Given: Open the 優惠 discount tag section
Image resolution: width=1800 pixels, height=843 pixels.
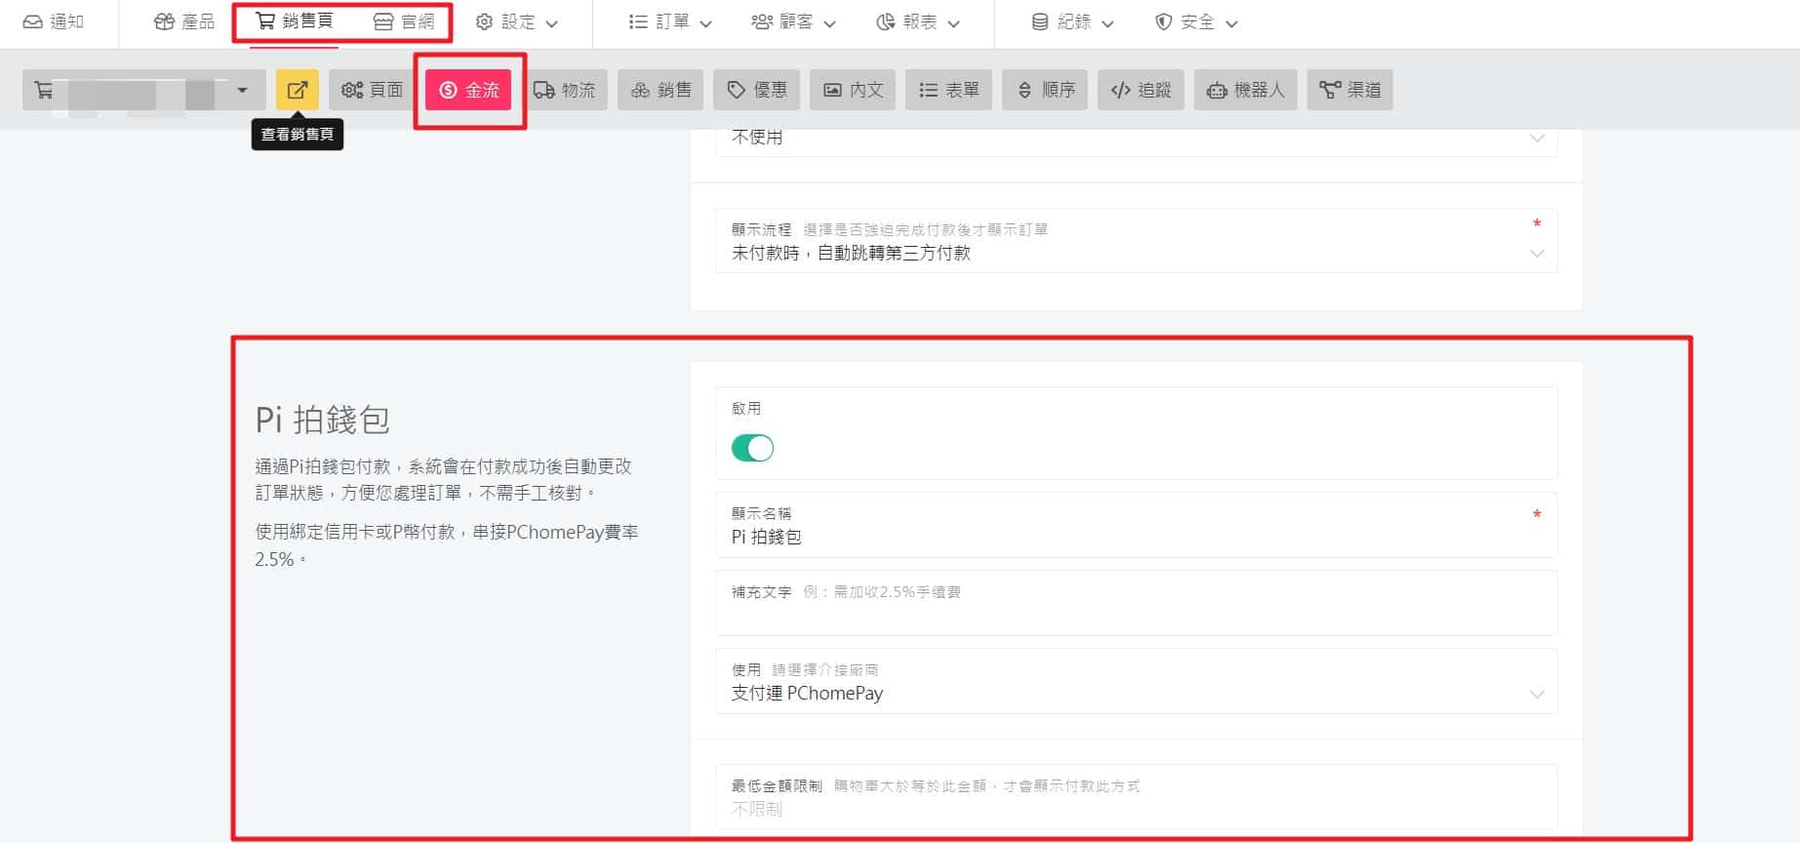Looking at the screenshot, I should pos(757,90).
